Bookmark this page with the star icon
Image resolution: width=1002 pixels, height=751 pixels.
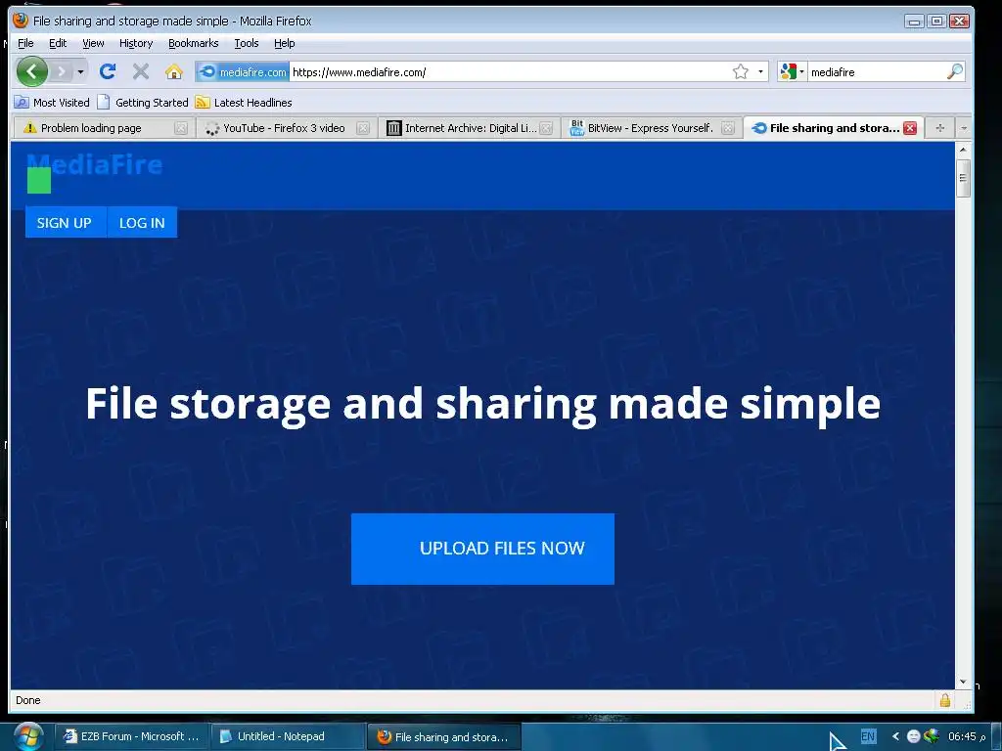click(740, 71)
